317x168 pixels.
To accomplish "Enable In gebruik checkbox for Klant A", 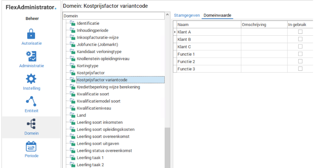I will pyautogui.click(x=300, y=32).
